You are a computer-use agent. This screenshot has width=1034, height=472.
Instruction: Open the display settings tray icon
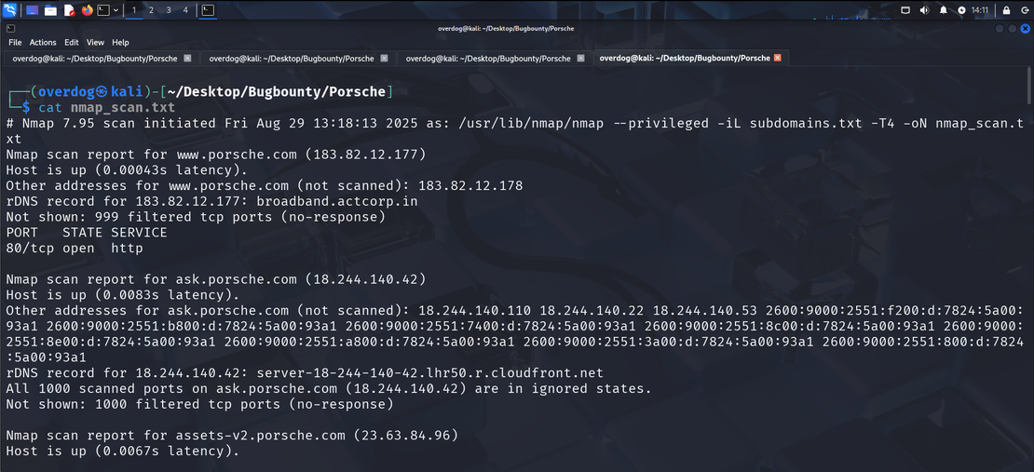click(x=905, y=10)
